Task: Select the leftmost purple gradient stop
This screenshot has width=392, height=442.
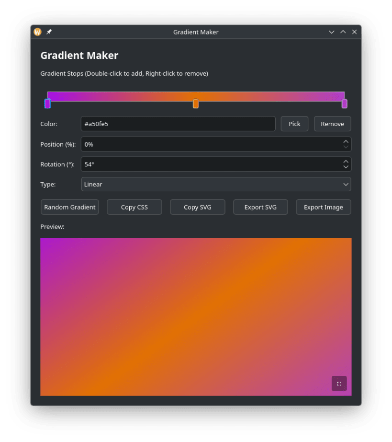Action: 47,103
